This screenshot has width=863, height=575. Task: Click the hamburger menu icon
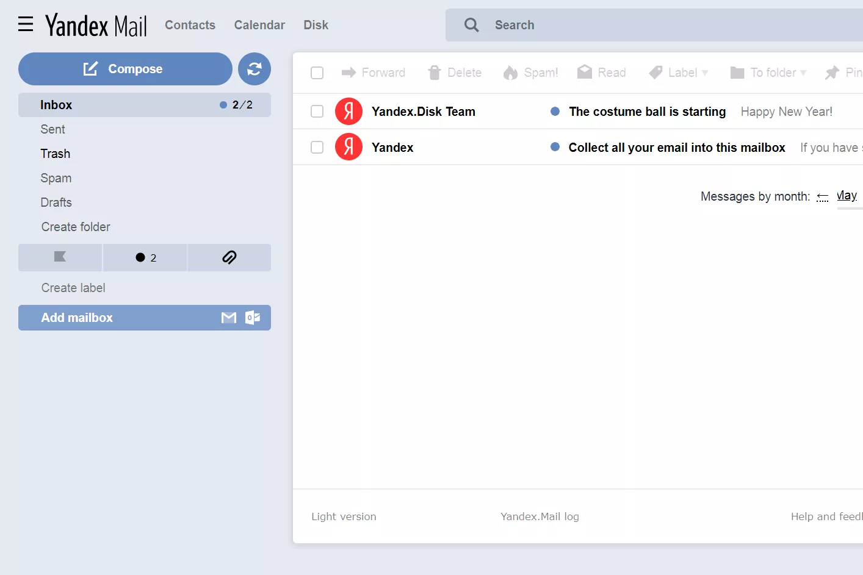tap(25, 24)
